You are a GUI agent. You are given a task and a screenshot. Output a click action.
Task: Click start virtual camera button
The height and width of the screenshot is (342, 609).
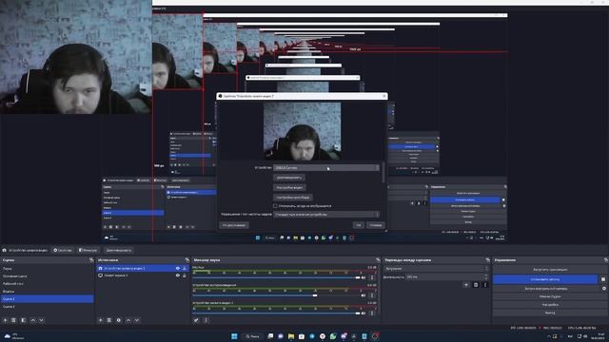547,289
